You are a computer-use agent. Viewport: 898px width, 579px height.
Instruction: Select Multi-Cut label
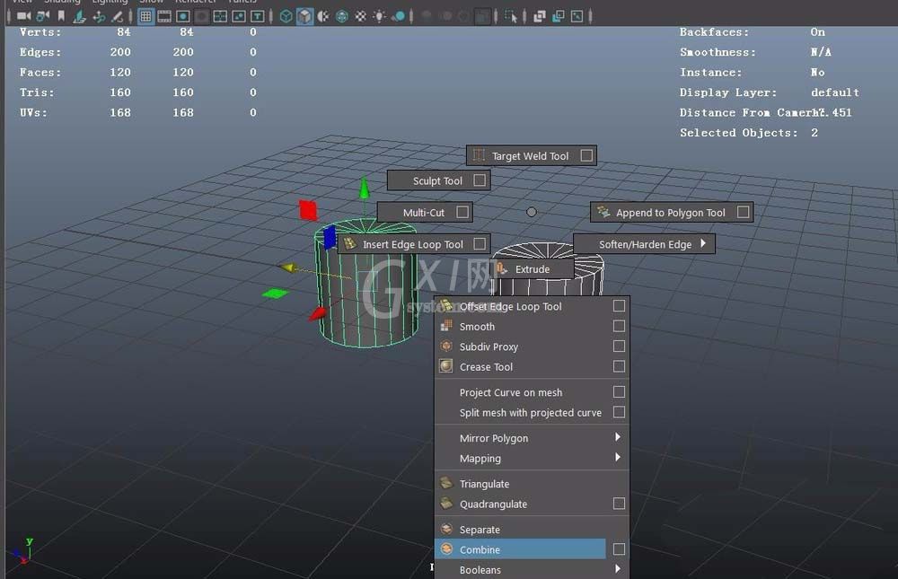tap(424, 213)
